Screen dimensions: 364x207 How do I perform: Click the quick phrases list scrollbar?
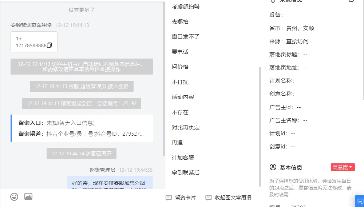[x=260, y=127]
